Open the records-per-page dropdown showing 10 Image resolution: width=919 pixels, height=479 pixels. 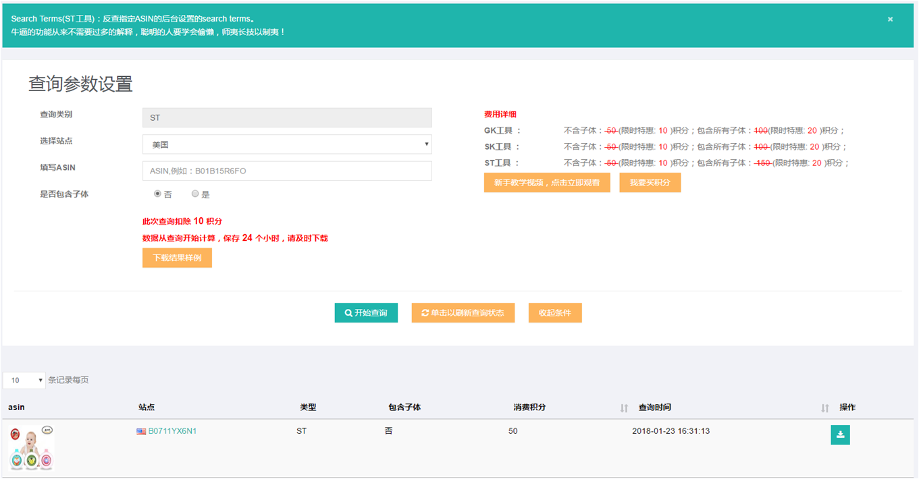[x=24, y=381]
